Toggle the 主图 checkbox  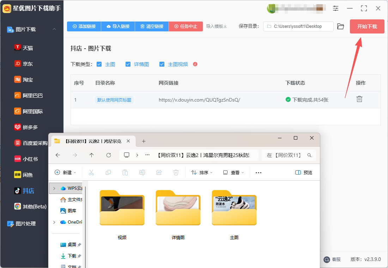(x=99, y=64)
